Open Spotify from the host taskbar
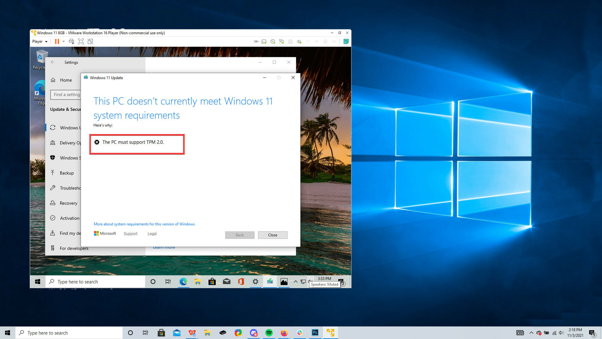 269,333
